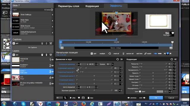Open Firefox from the taskbar

[83, 104]
